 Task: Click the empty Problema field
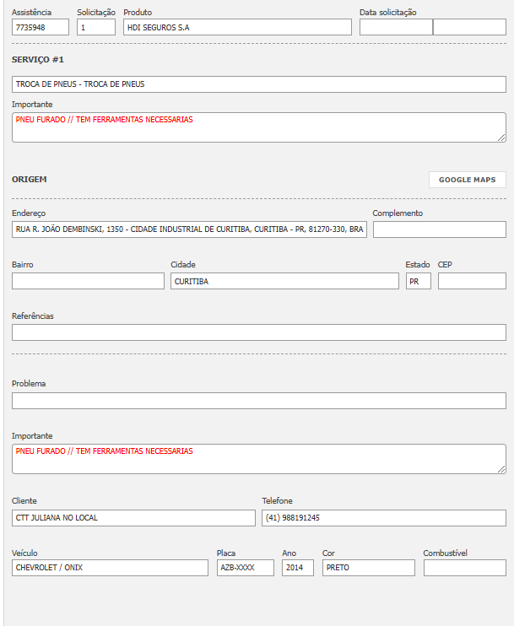(258, 401)
